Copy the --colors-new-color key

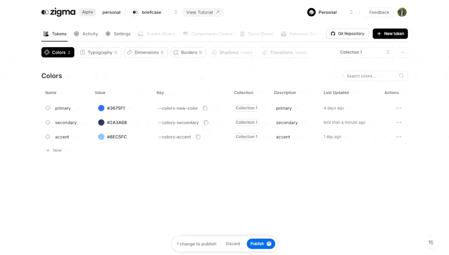tap(205, 108)
